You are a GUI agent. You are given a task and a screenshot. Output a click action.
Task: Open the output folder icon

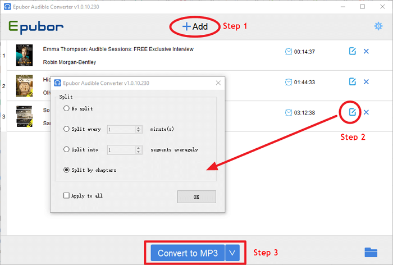[x=371, y=253]
